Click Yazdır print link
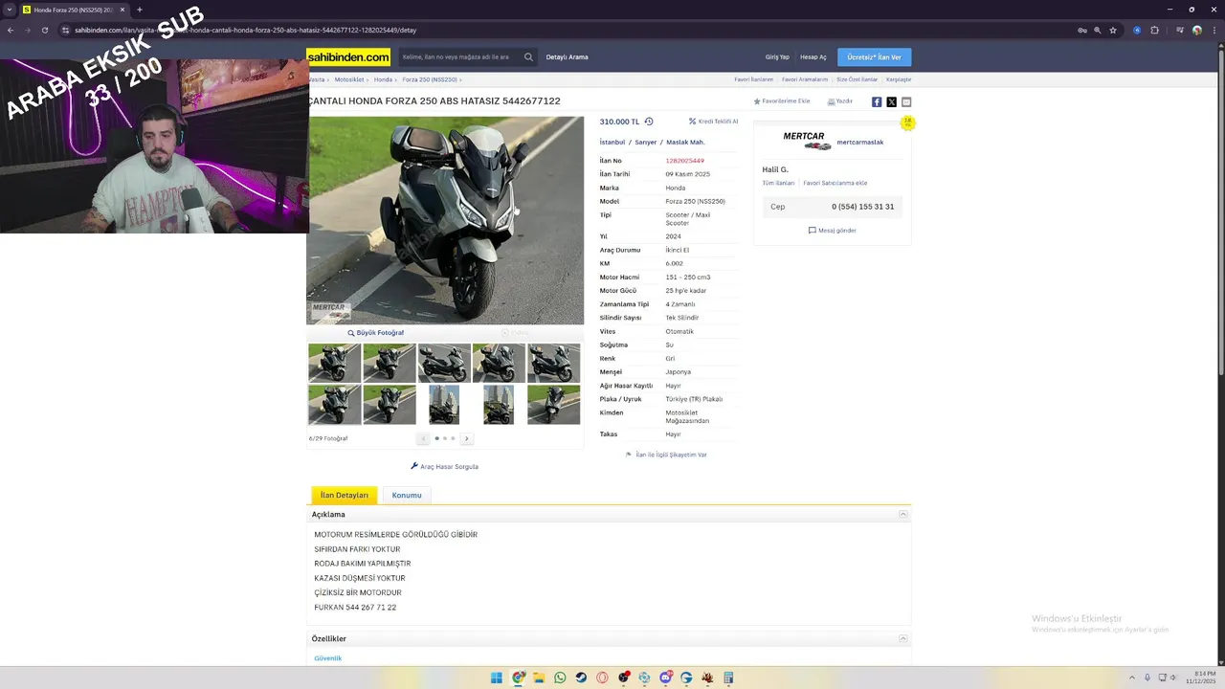This screenshot has height=689, width=1225. point(840,101)
